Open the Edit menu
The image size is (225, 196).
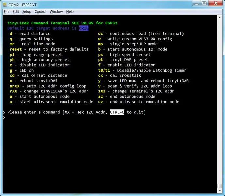coord(16,12)
